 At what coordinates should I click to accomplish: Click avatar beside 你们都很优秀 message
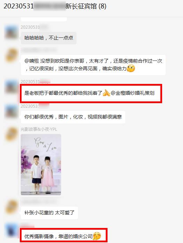pos(11,111)
